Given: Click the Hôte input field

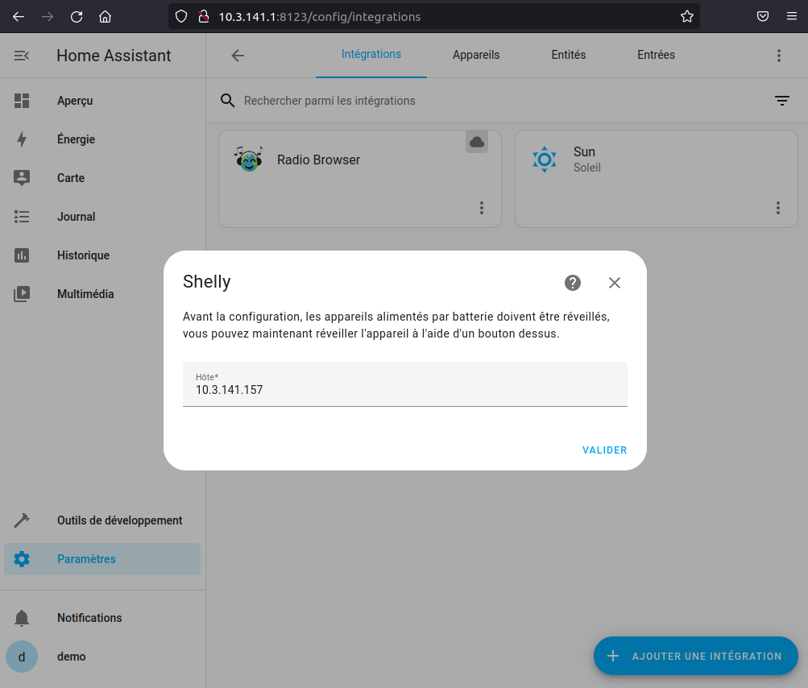Looking at the screenshot, I should point(404,389).
